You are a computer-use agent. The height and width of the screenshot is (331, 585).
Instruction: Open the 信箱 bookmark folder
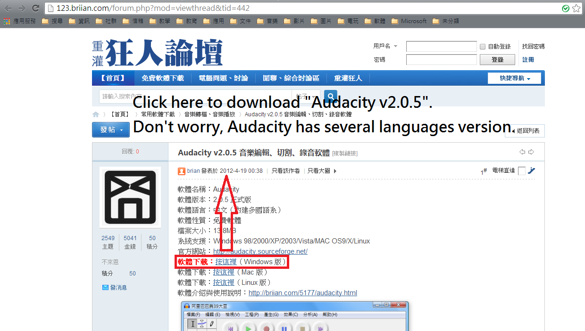coord(133,21)
